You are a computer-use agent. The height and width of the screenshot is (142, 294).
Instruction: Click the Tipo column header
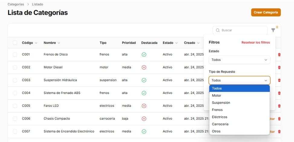coord(103,43)
